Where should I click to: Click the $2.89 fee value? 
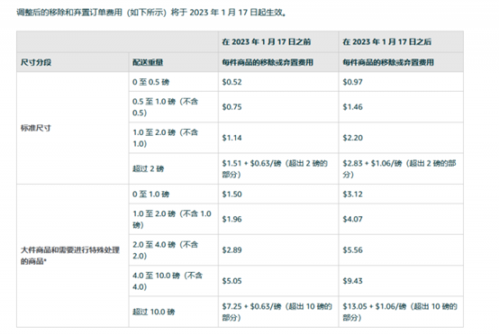231,250
